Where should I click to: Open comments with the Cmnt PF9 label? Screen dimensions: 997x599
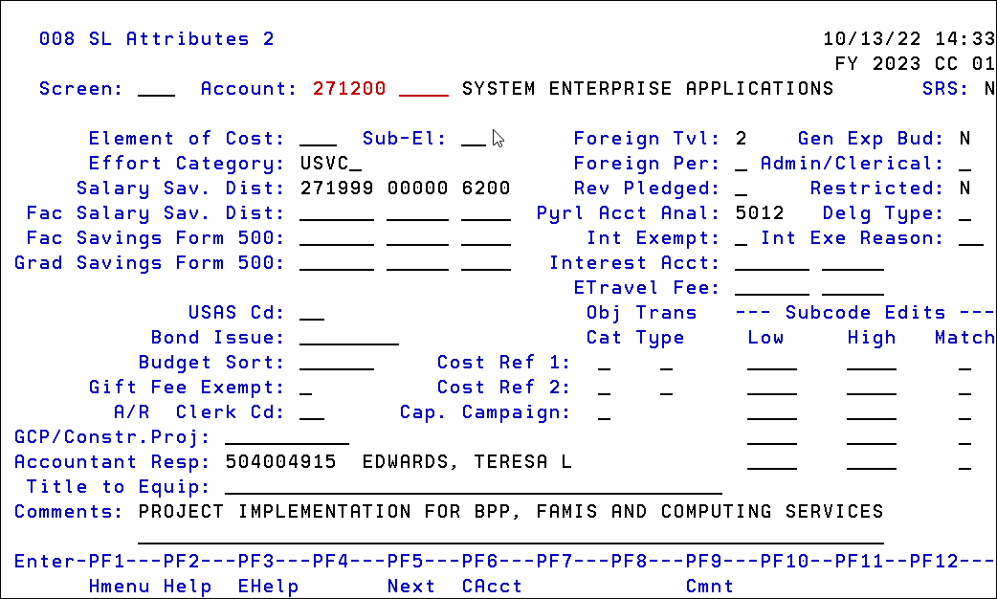point(709,587)
